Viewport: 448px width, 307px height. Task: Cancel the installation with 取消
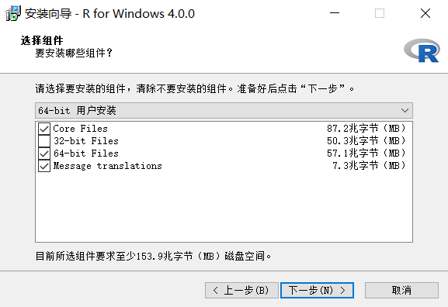pyautogui.click(x=401, y=291)
